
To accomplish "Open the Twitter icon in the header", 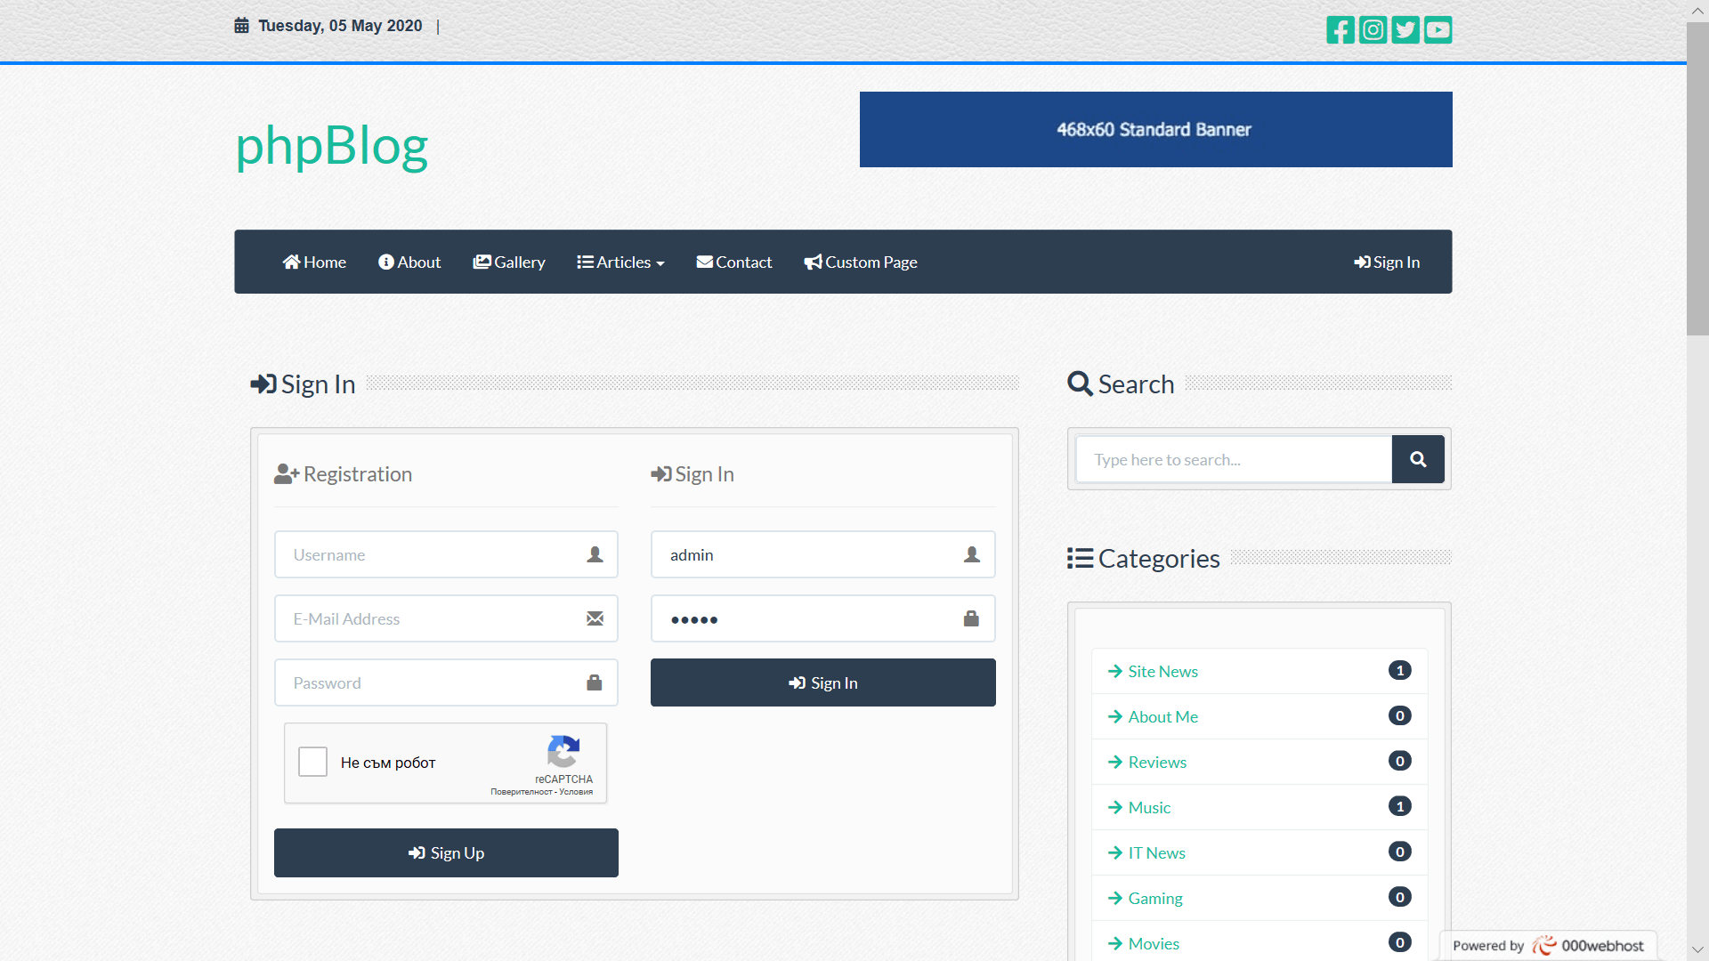I will coord(1405,29).
